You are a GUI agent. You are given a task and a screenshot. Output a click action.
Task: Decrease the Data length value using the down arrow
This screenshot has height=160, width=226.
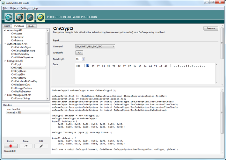(x=83, y=60)
